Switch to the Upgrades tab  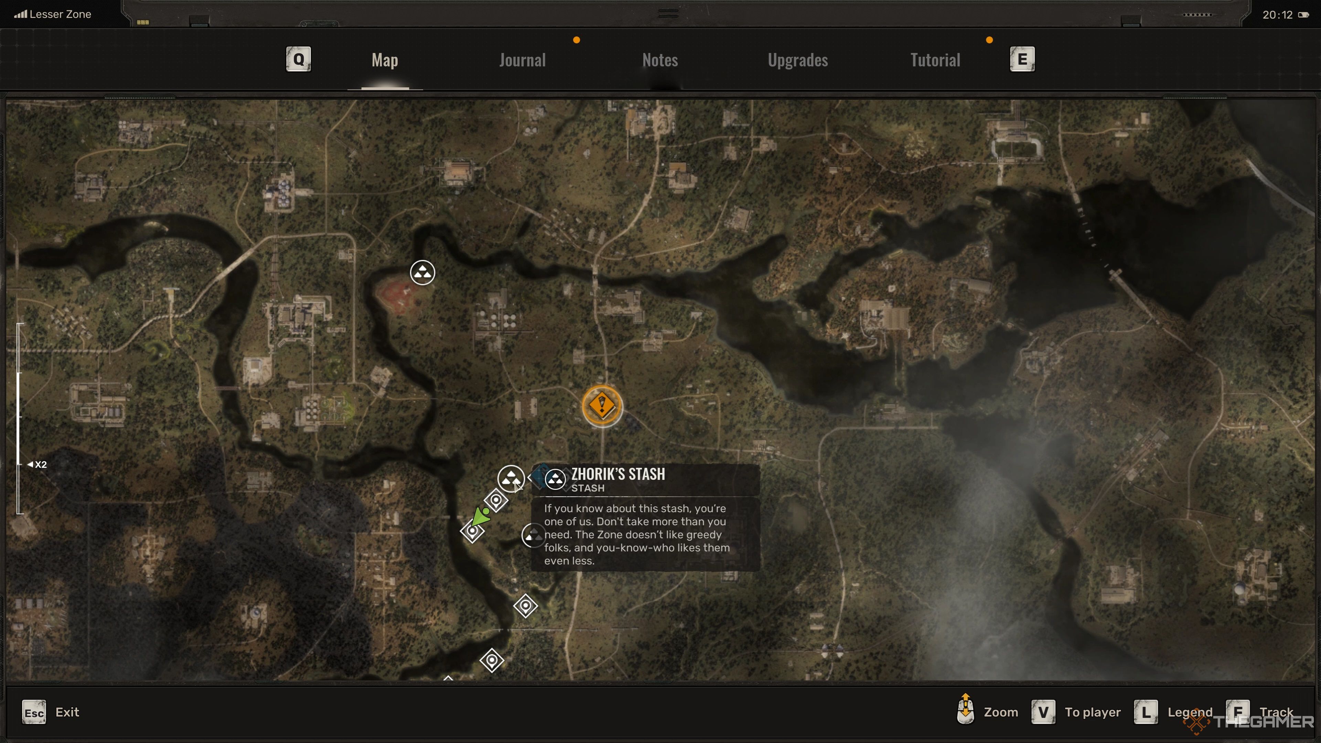[797, 59]
